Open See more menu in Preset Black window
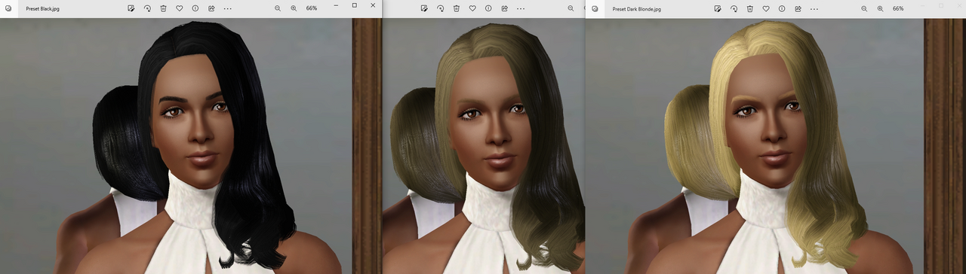 [228, 8]
